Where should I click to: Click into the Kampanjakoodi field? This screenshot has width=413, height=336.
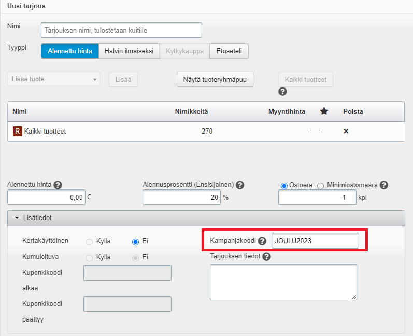click(315, 241)
